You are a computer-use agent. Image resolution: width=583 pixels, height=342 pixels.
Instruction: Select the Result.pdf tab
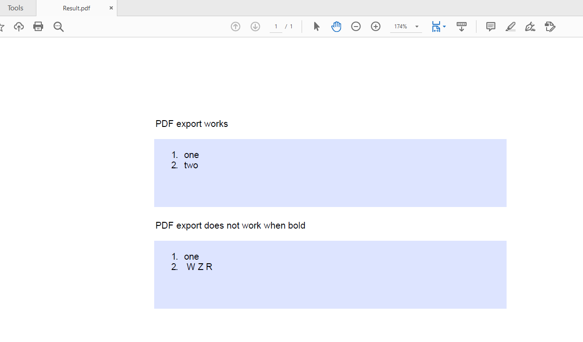tap(76, 8)
